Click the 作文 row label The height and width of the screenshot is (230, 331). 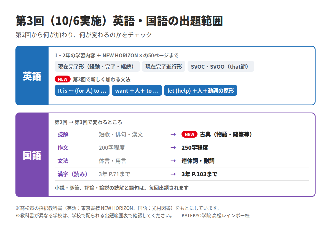[63, 148]
